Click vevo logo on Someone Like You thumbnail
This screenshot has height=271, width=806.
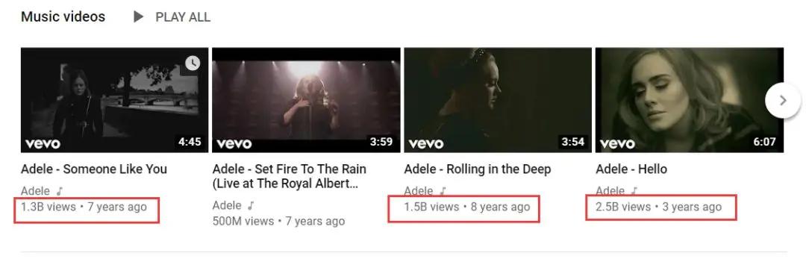43,143
